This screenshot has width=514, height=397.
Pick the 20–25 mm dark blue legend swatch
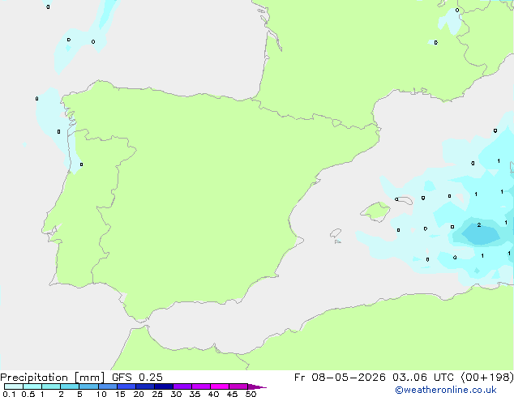[145, 386]
